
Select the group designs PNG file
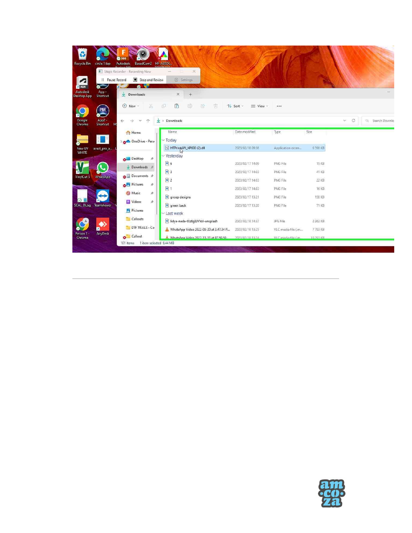(180, 197)
